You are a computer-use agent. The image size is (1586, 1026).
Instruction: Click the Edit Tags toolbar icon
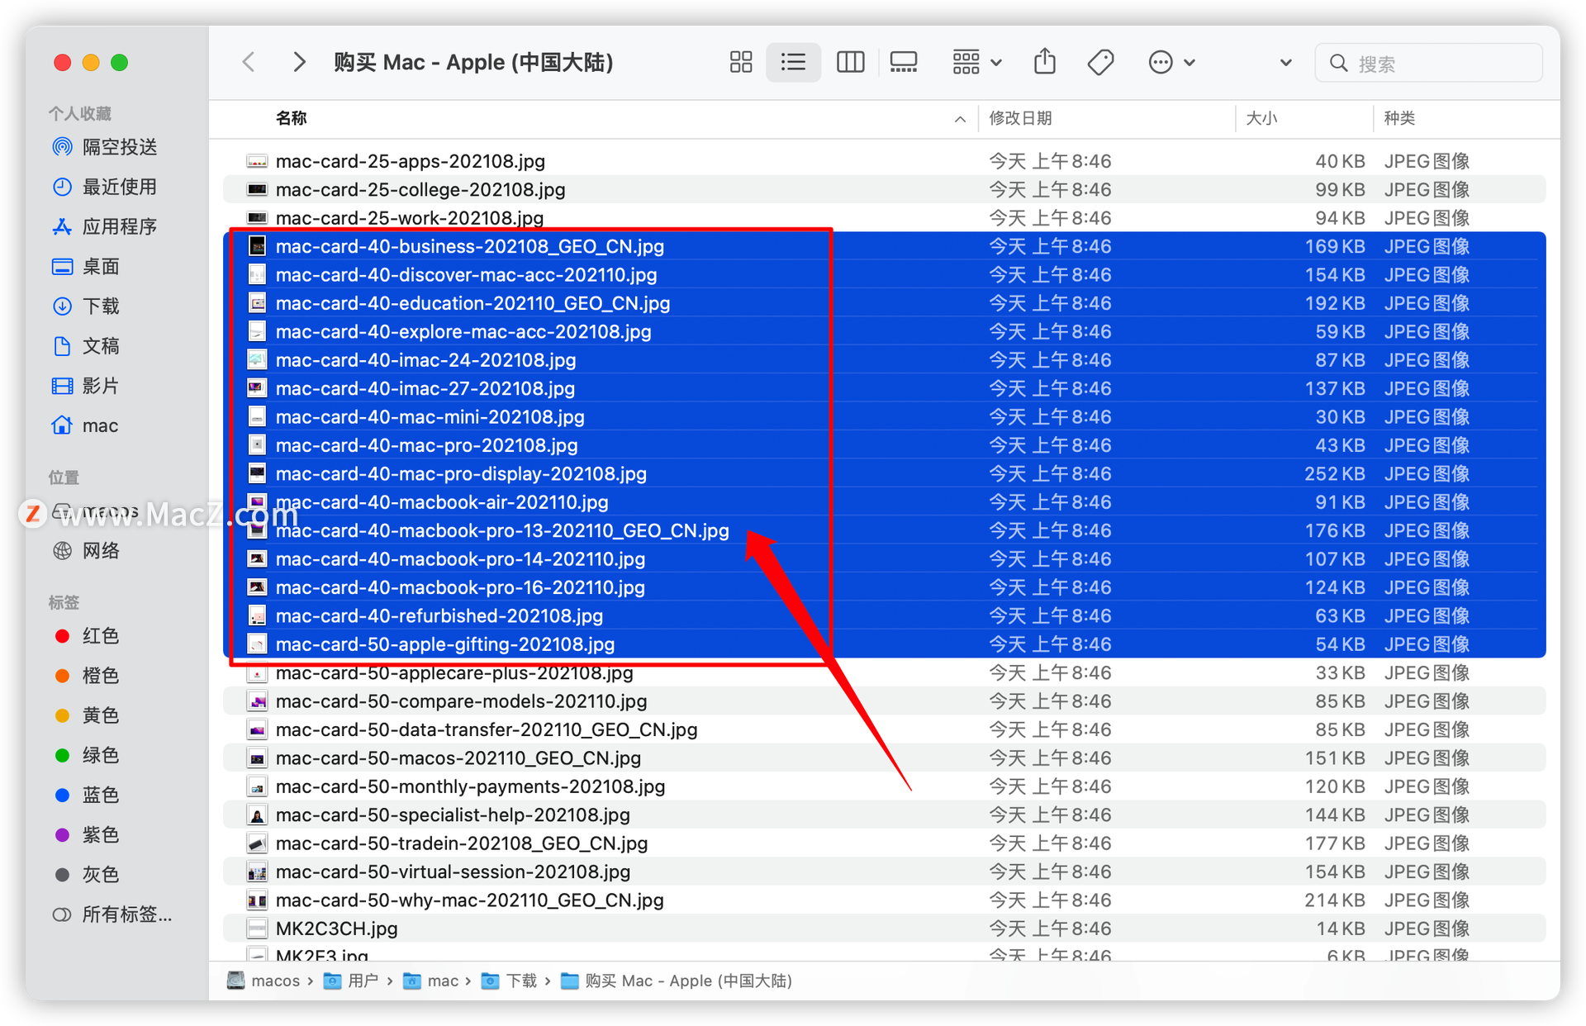point(1100,62)
